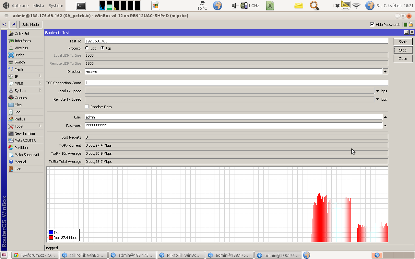Screen dimensions: 415x259
Task: Expand the Remote Tx Speed field arrow
Action: pyautogui.click(x=377, y=99)
